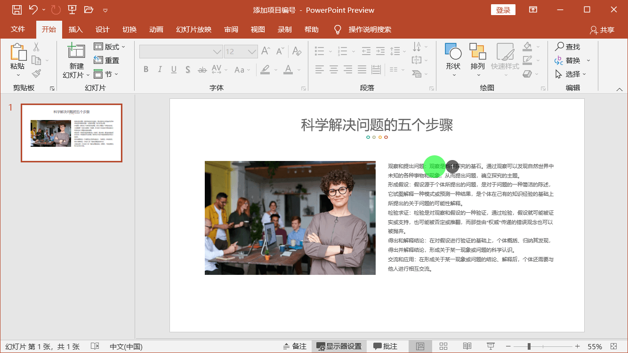Align text right
The image size is (628, 353).
point(348,70)
